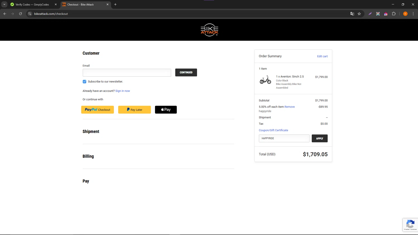Click the Shipment section heading
The image size is (418, 235).
coord(91,131)
